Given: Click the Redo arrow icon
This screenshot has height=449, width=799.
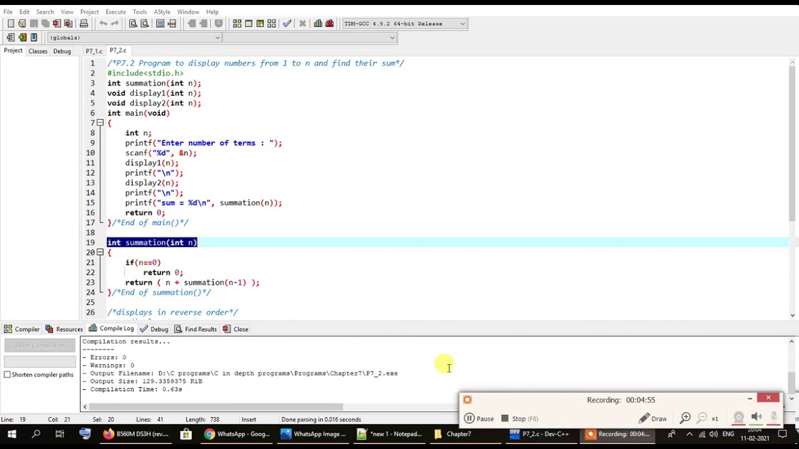Looking at the screenshot, I should click(x=115, y=24).
